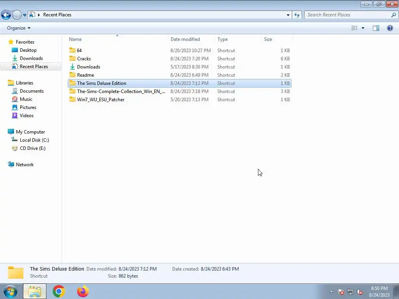Show the preview pane

[x=376, y=28]
